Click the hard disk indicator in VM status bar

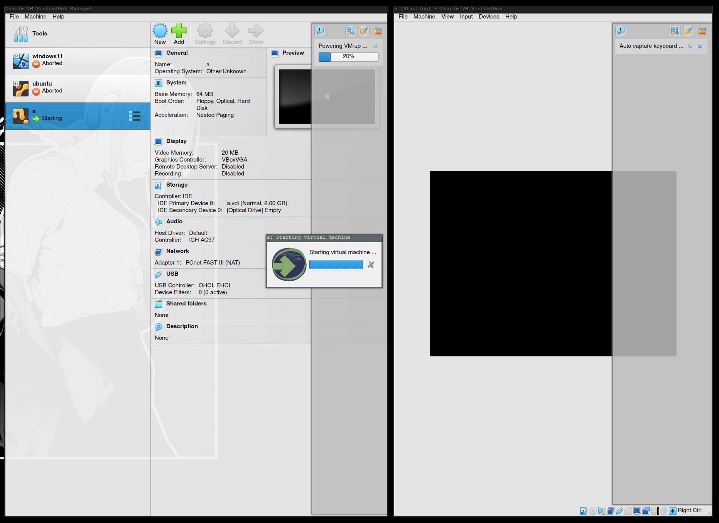tap(583, 511)
